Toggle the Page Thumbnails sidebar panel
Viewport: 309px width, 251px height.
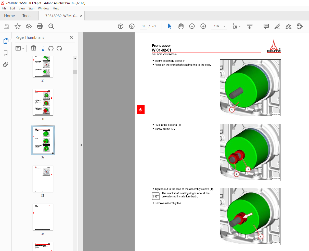6,41
